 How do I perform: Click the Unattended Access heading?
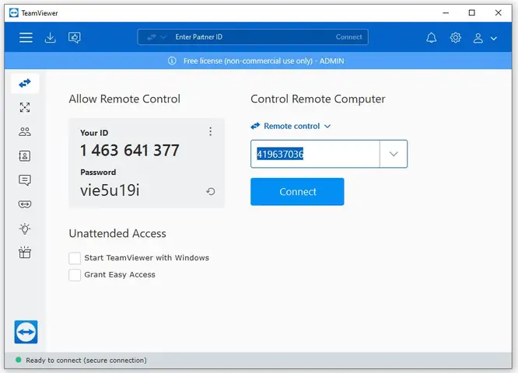(x=117, y=233)
